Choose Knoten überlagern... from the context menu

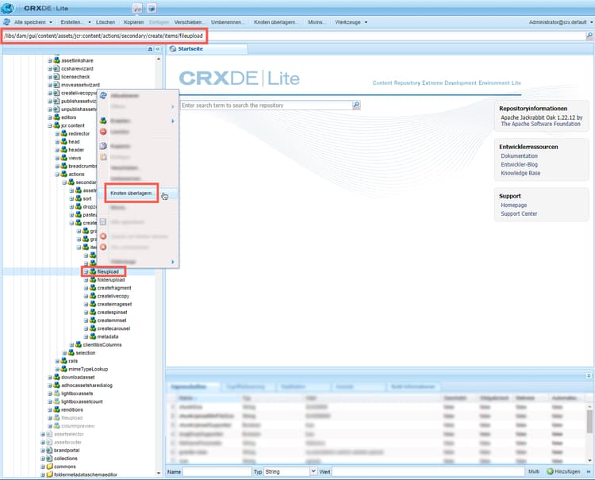[131, 193]
